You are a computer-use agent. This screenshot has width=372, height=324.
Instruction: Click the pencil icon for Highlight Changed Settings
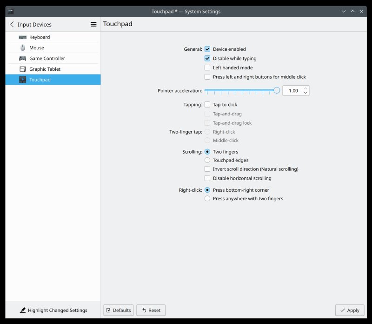coord(22,310)
